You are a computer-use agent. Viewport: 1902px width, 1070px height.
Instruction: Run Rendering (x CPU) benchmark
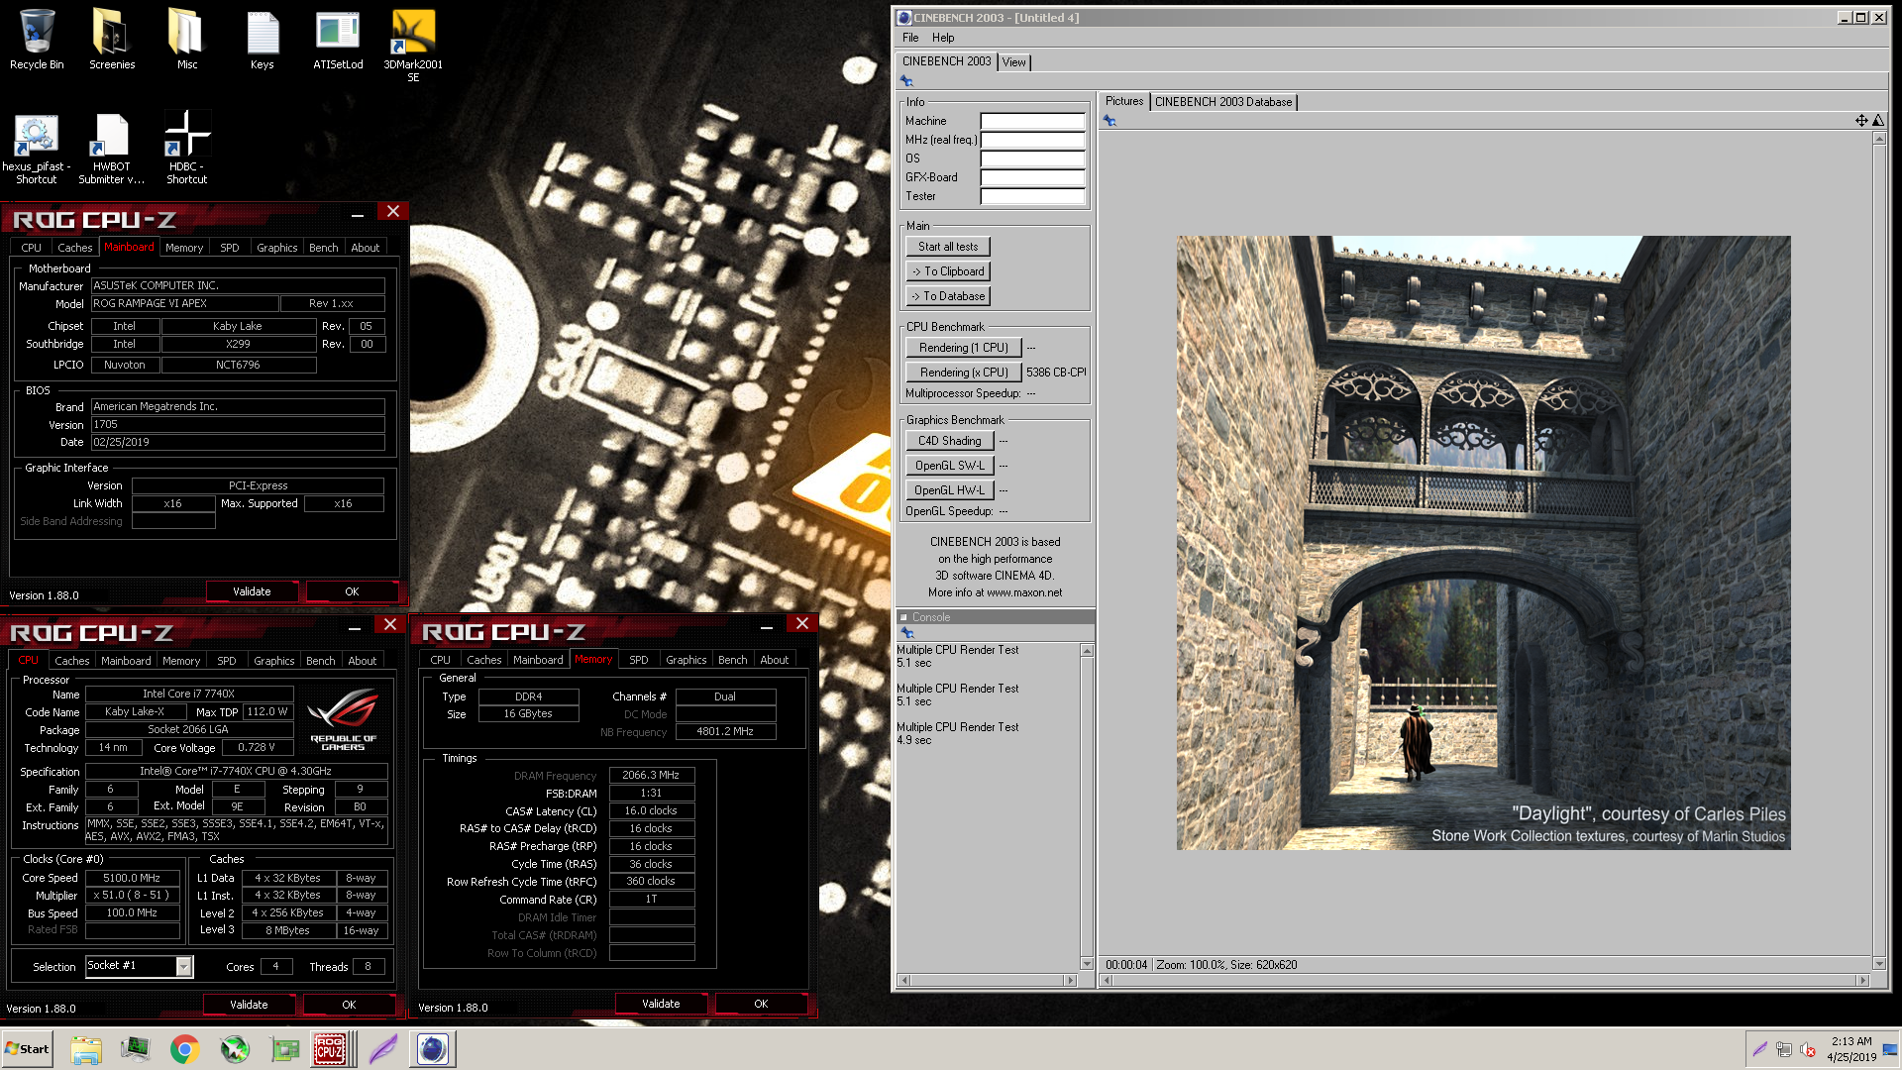pos(963,373)
